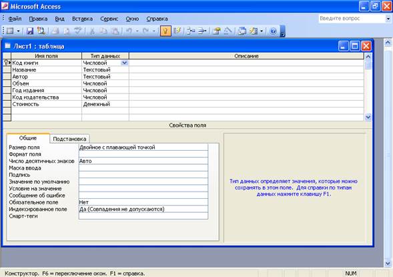This screenshot has height=277, width=393.
Task: Click the Название field name cell
Action: pos(46,69)
